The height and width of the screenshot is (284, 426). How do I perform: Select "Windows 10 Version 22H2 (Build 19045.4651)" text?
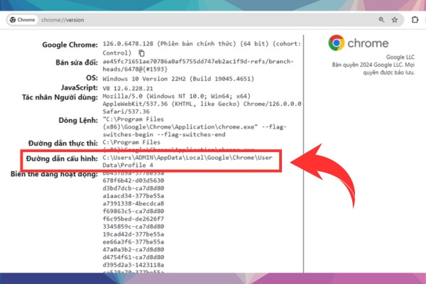(178, 79)
